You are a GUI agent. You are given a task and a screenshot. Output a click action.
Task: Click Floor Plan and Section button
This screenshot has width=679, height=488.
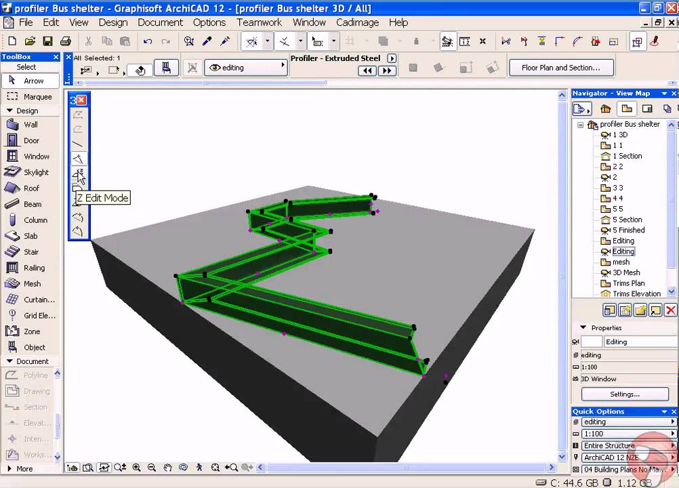(561, 68)
